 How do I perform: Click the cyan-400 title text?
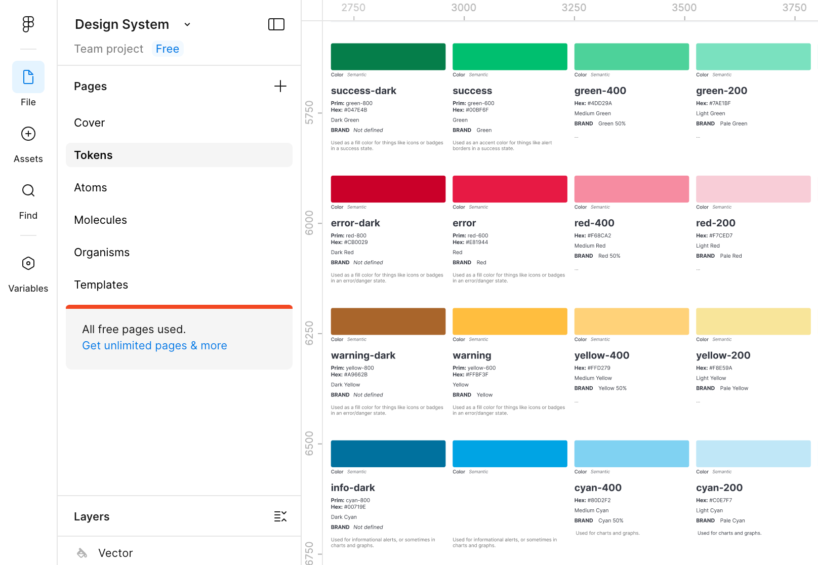coord(598,488)
